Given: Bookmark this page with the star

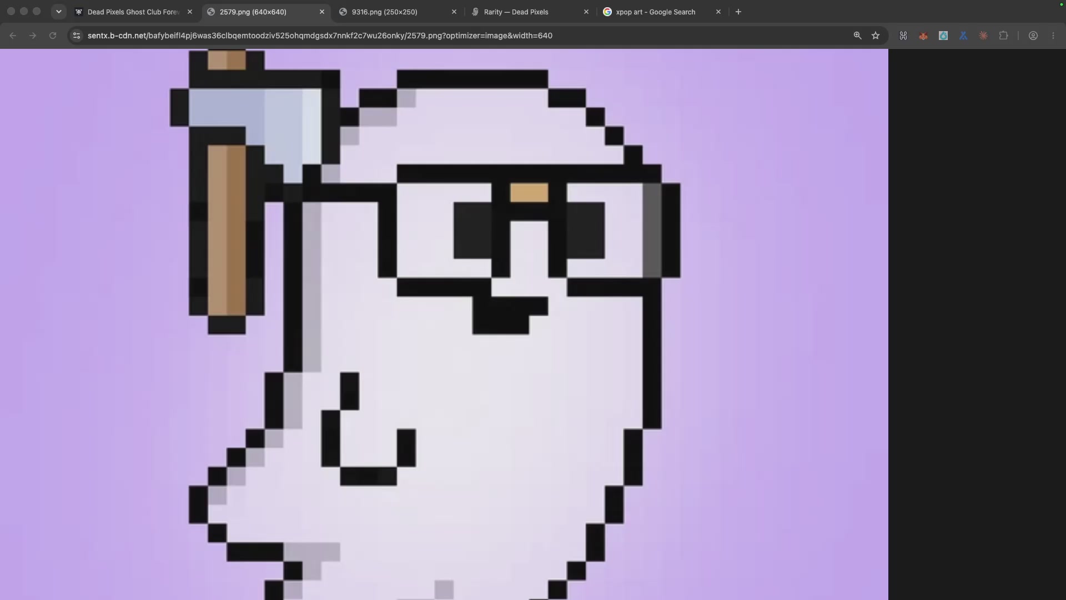Looking at the screenshot, I should tap(876, 36).
